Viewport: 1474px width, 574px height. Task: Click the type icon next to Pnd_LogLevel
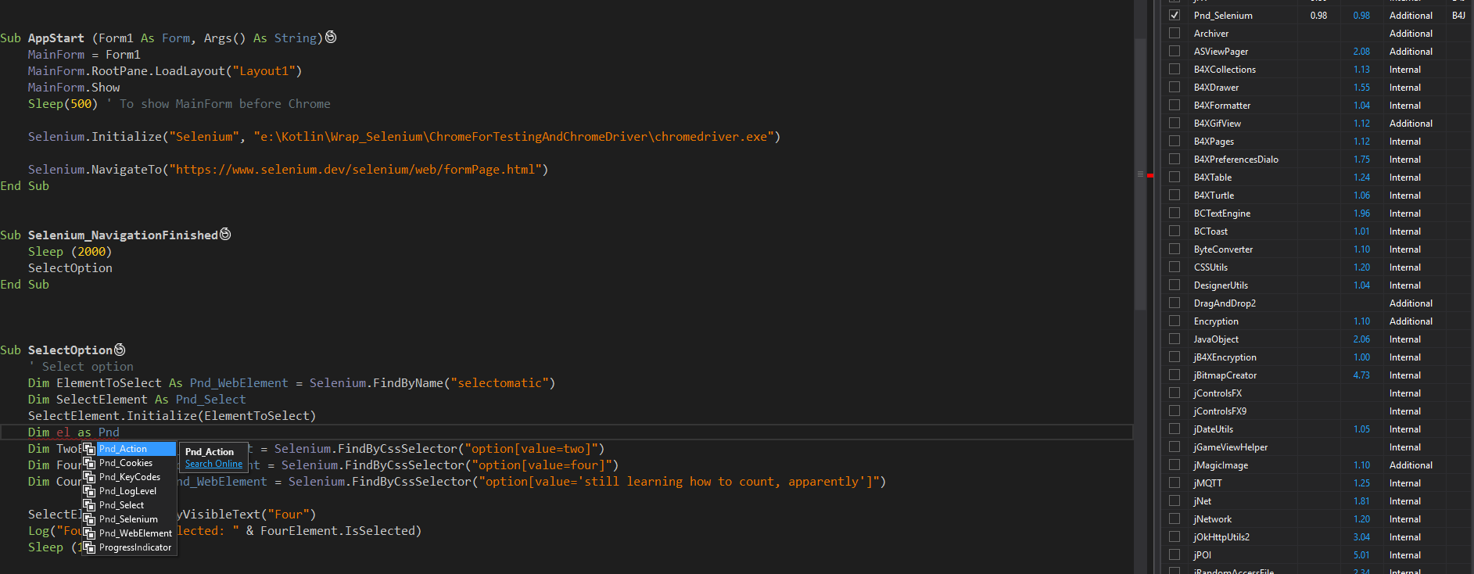click(x=89, y=491)
